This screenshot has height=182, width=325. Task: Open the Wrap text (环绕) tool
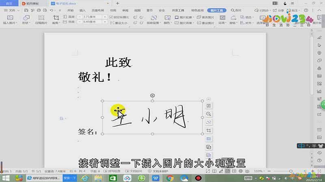[x=222, y=20]
